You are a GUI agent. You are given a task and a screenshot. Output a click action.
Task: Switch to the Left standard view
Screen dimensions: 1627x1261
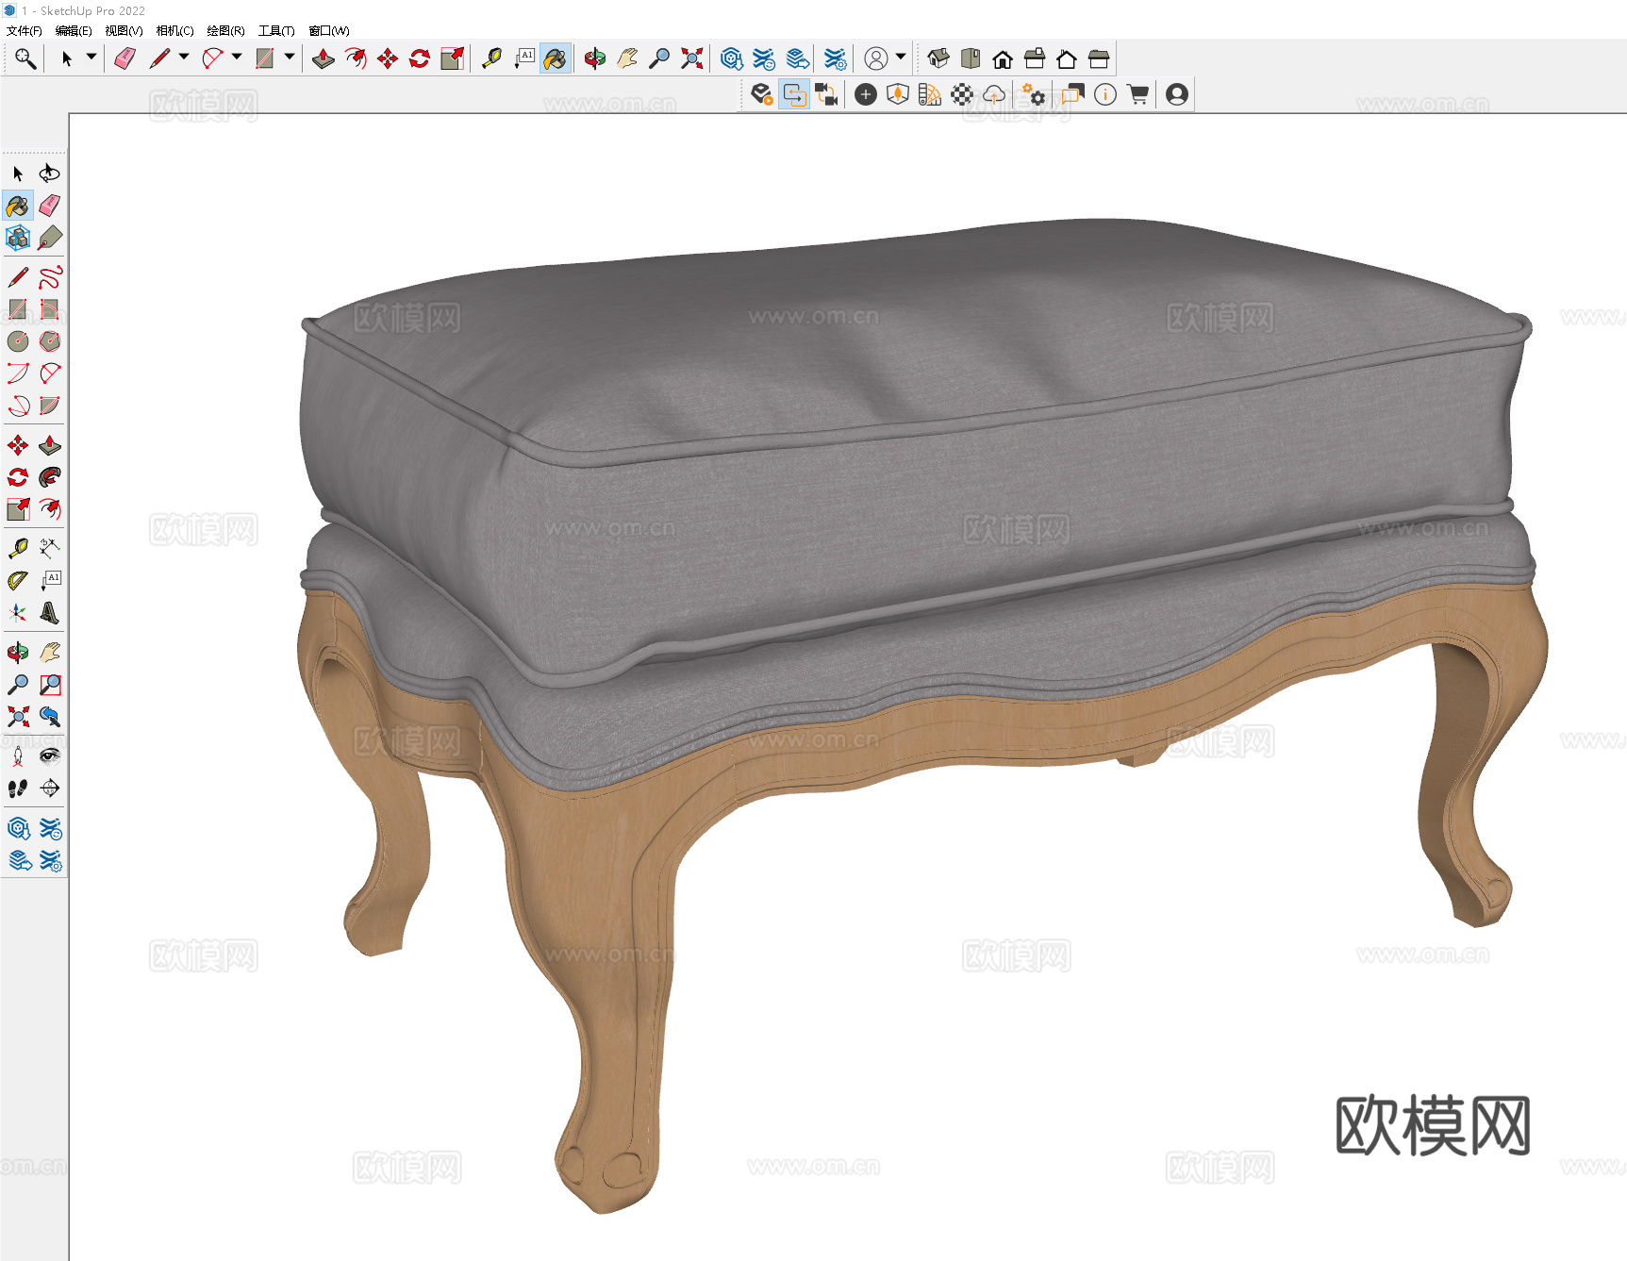(1099, 58)
